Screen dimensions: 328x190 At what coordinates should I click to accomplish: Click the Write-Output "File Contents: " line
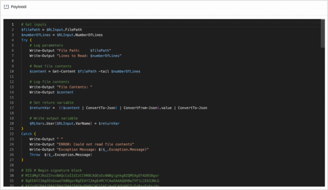(x=61, y=87)
